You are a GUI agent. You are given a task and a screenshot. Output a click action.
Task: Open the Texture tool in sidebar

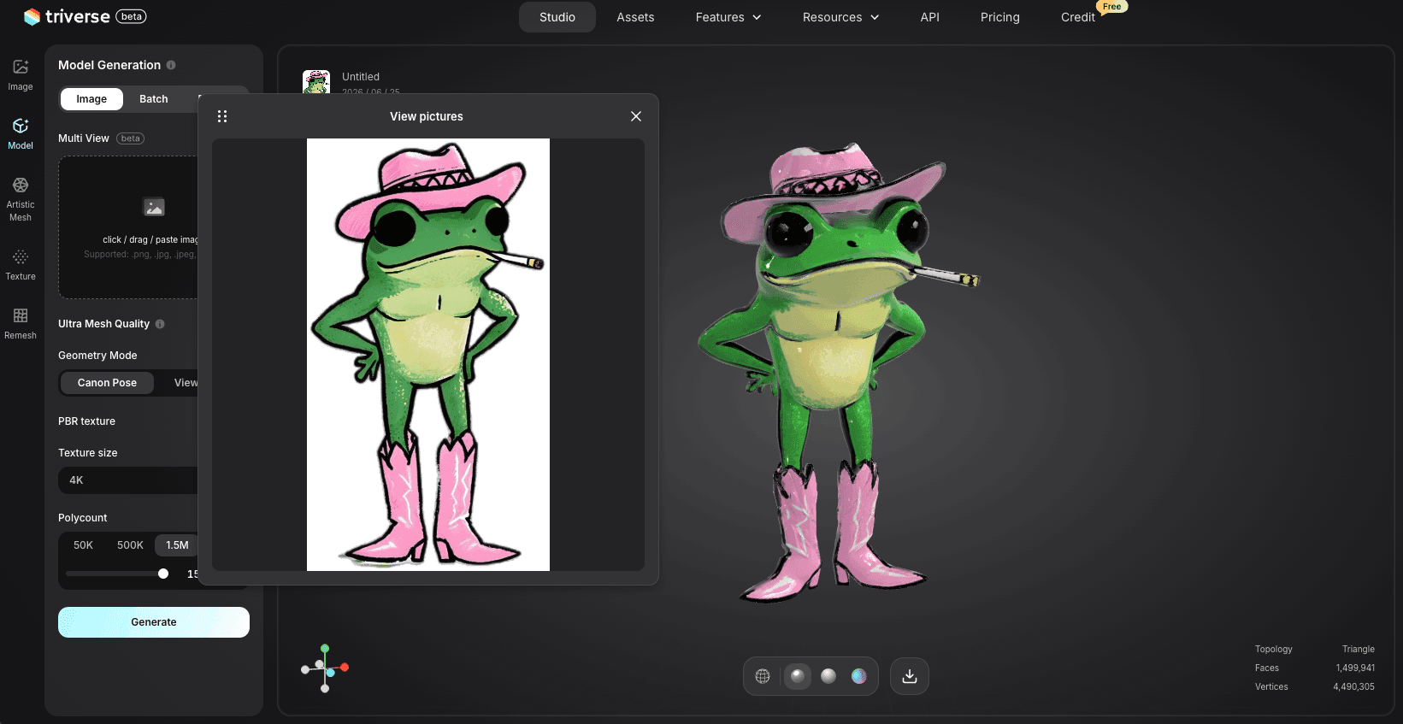21,265
